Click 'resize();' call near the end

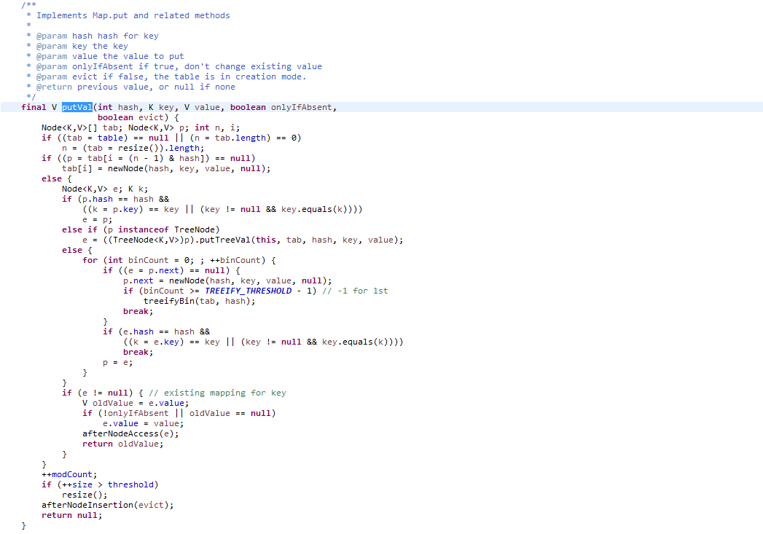[85, 495]
